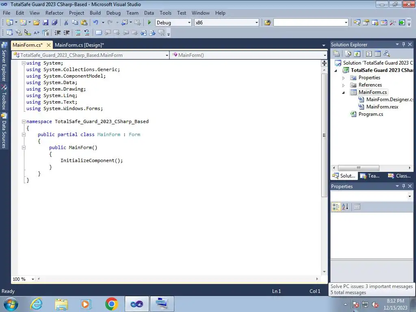
Task: Select Program.cs in Solution Explorer
Action: click(370, 114)
